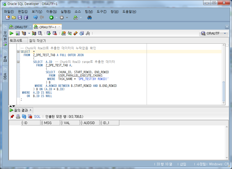The height and width of the screenshot is (169, 232).
Task: Pin the query result with red pin
Action: [x=12, y=117]
